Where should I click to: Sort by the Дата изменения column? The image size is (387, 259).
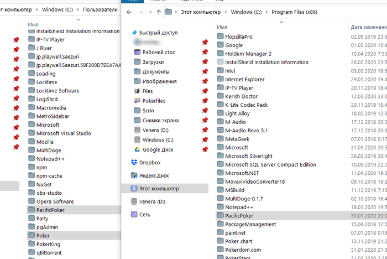point(369,27)
